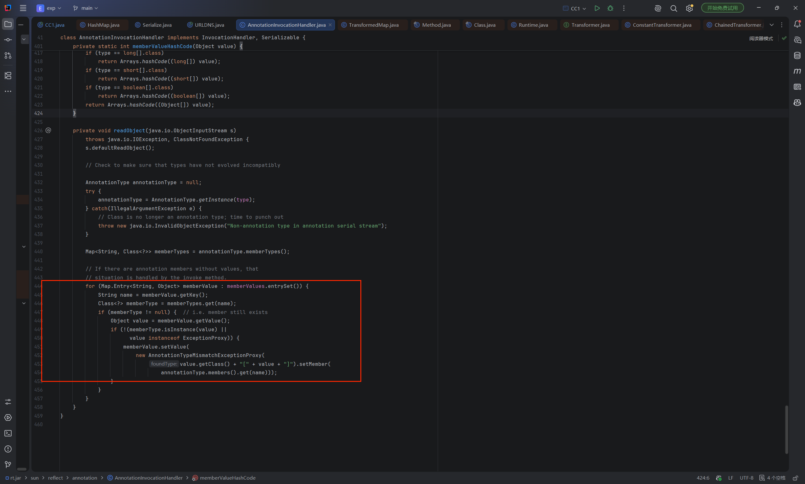Image resolution: width=805 pixels, height=484 pixels.
Task: Toggle read-only lock in status bar
Action: [796, 478]
